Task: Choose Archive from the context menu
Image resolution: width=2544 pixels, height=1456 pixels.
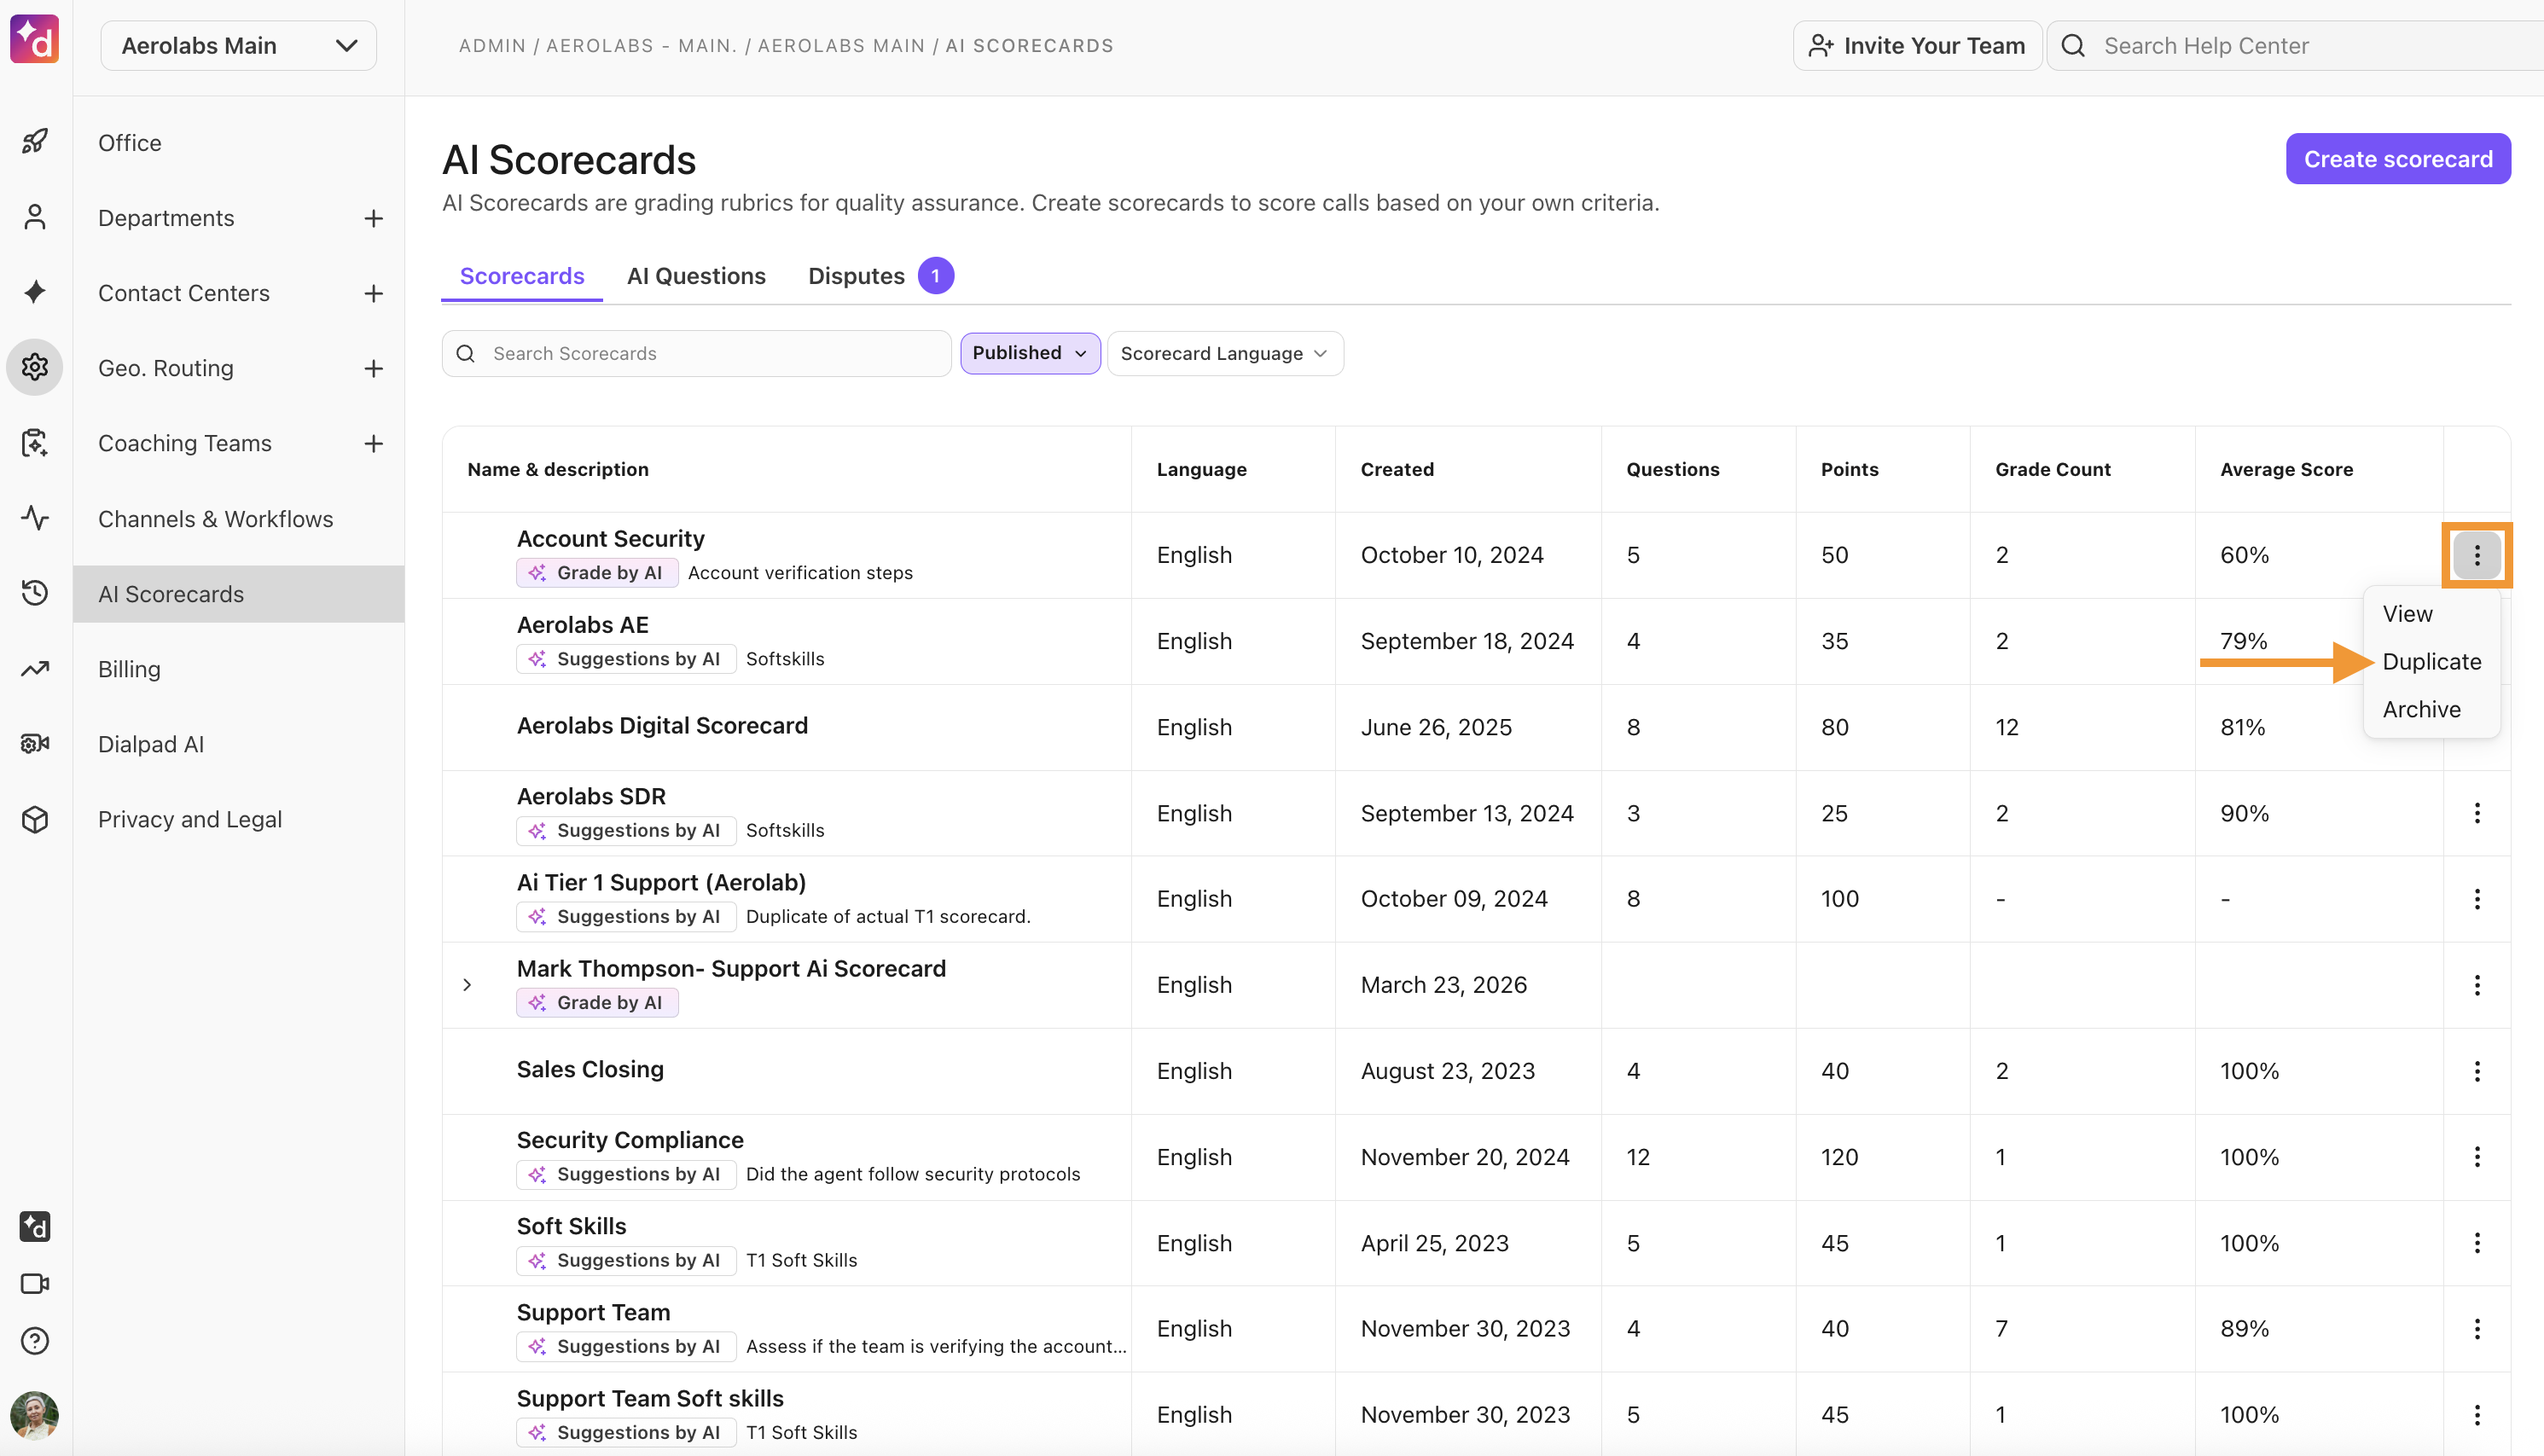Action: pyautogui.click(x=2421, y=709)
